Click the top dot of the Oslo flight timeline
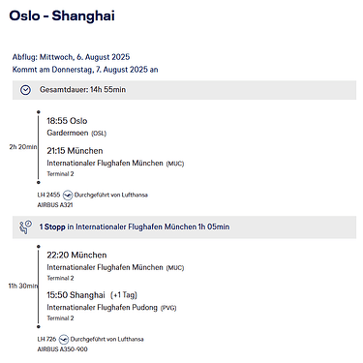 [x=39, y=112]
